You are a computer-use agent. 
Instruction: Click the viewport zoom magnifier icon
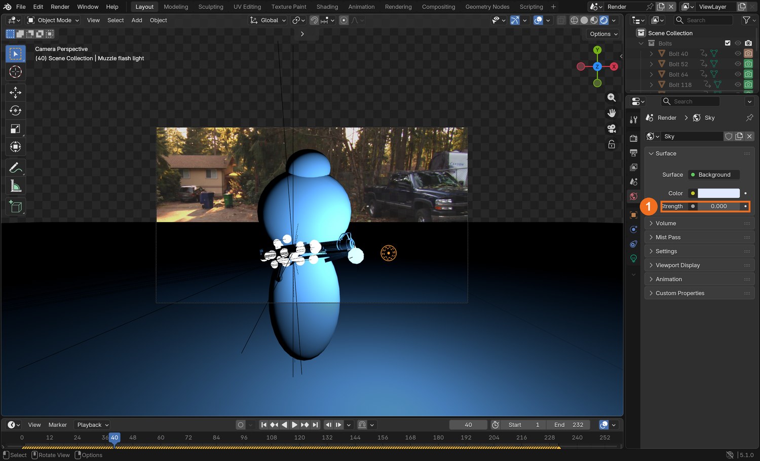[612, 97]
